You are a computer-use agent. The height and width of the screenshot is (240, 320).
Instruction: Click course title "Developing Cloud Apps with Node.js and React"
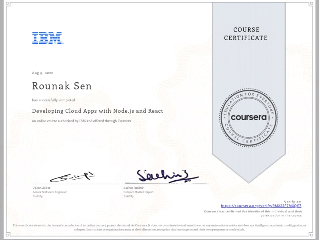click(98, 111)
